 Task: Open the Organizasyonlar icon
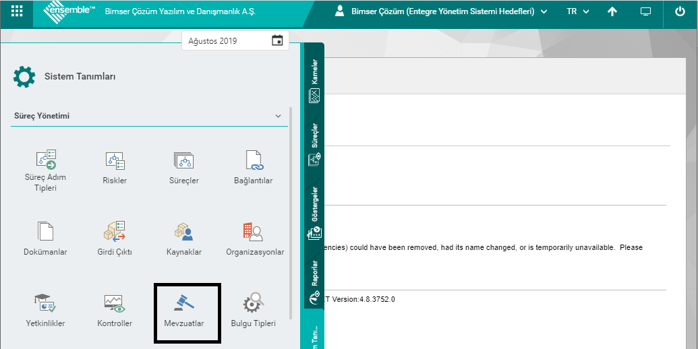pos(254,232)
